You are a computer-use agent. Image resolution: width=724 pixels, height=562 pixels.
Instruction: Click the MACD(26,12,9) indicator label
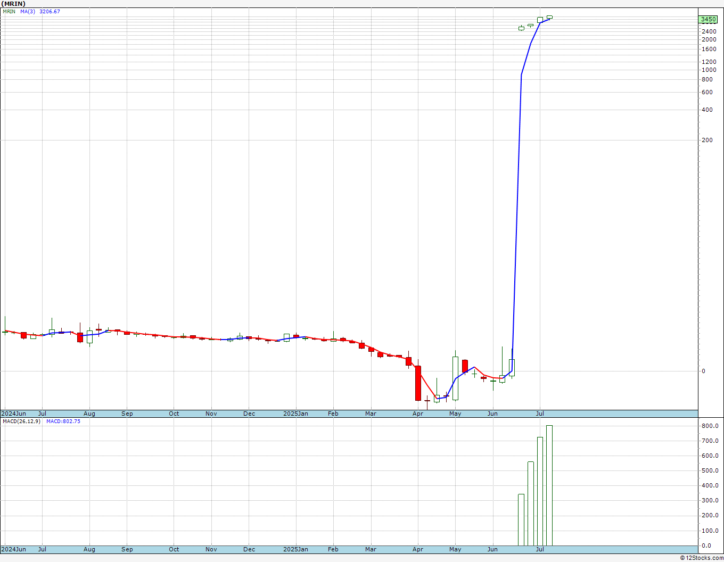click(x=22, y=421)
